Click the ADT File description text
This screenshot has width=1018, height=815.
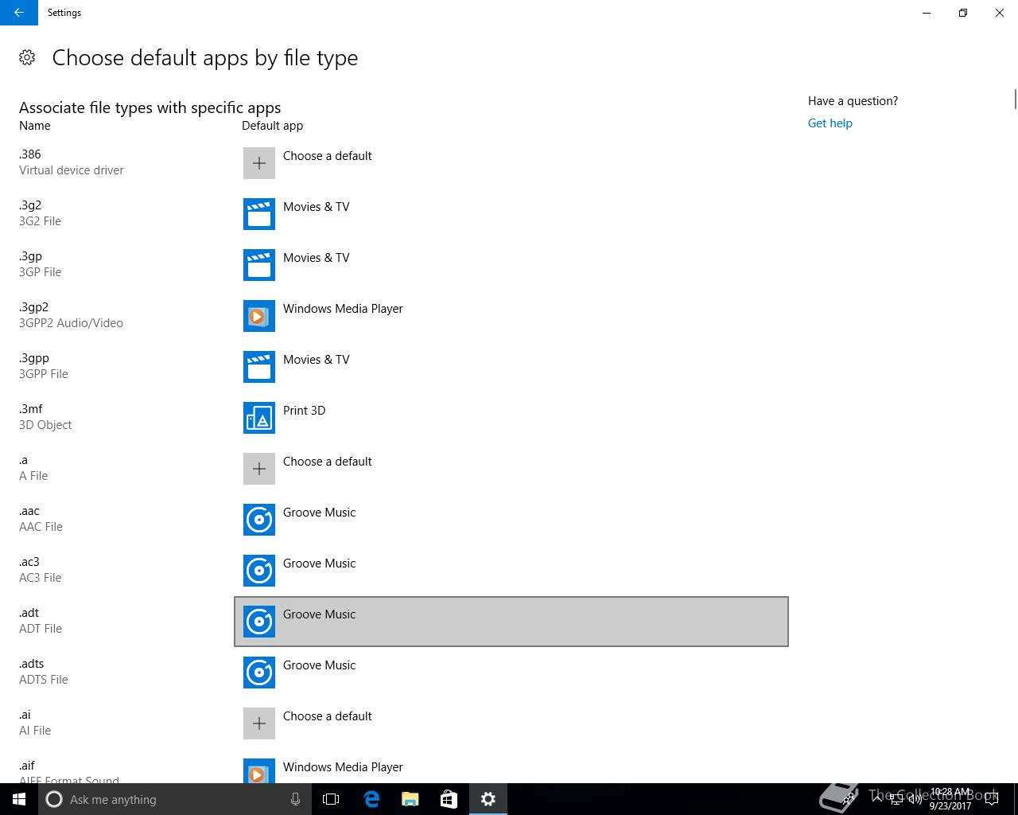point(41,629)
